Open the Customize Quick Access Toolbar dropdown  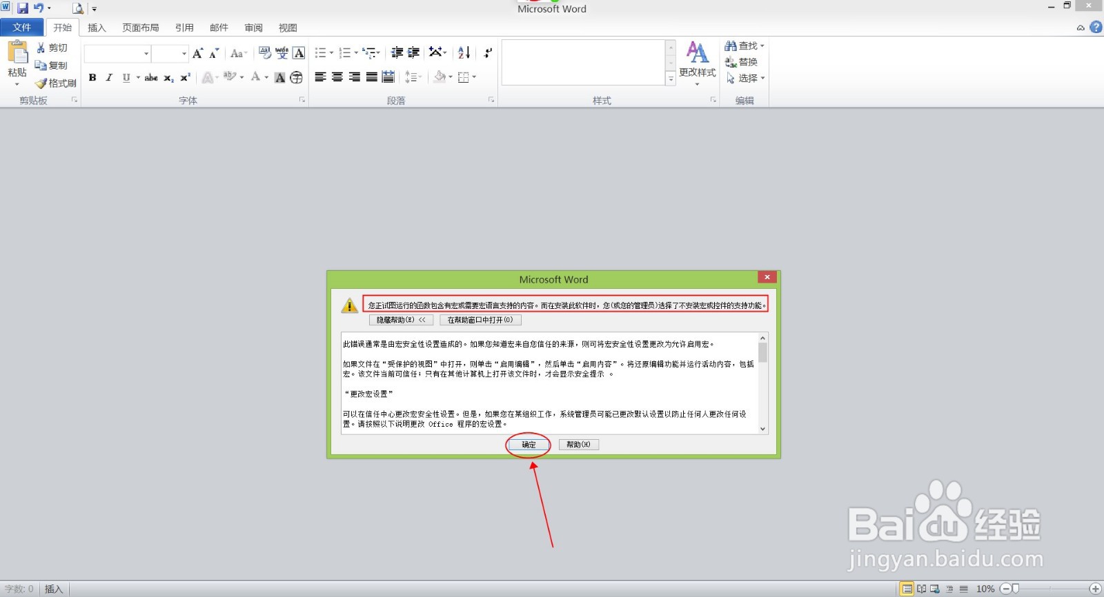95,9
